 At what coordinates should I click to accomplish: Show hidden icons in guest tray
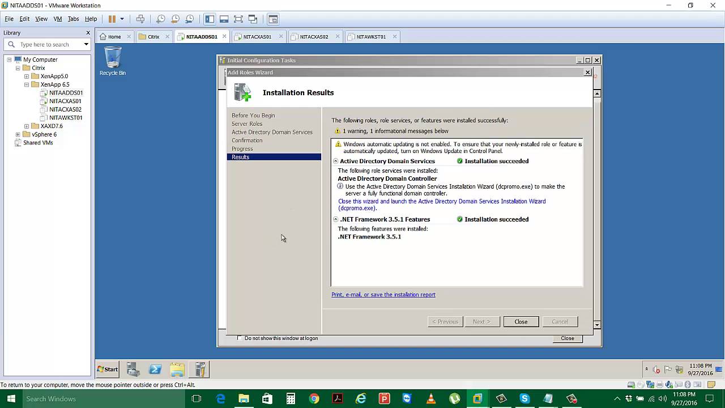(x=647, y=369)
